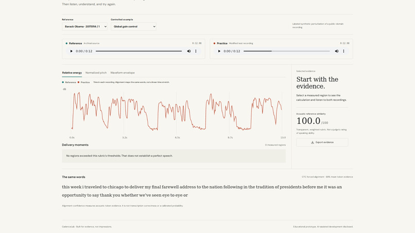This screenshot has height=233, width=415.
Task: Click the 'No regions exceeded' notice
Action: click(174, 156)
